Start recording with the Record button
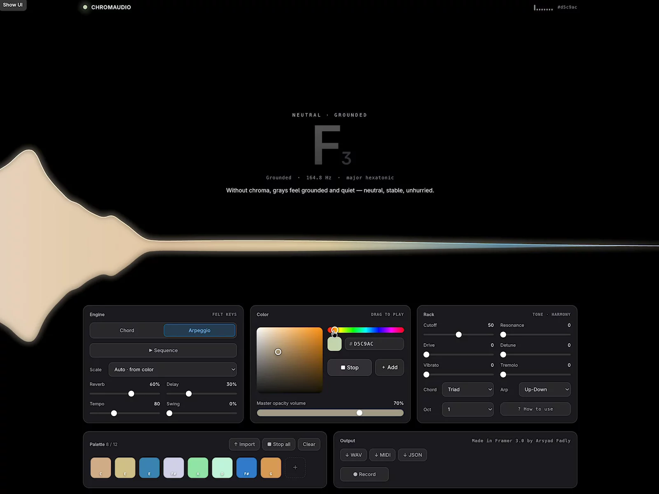Viewport: 659px width, 494px height. [364, 474]
